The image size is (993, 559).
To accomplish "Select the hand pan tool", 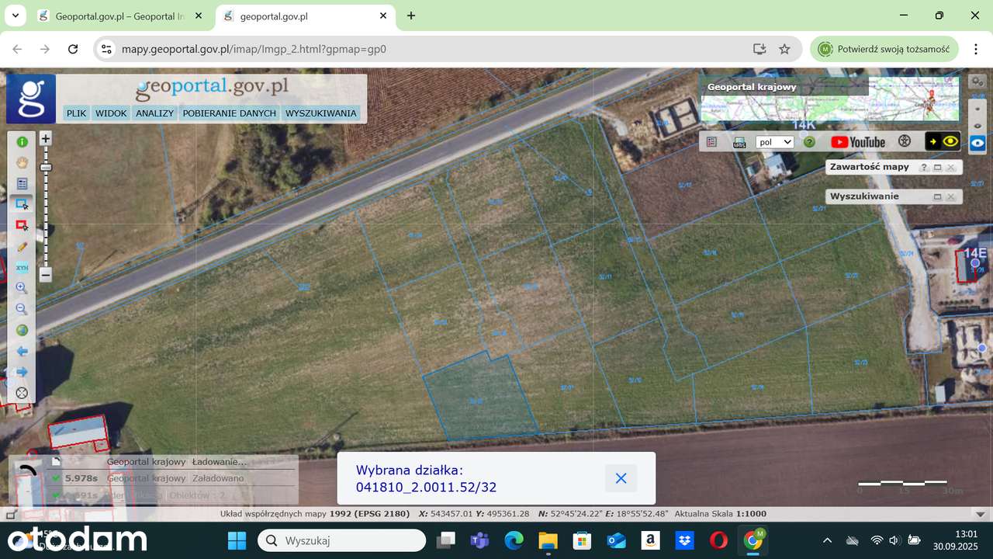I will click(22, 163).
